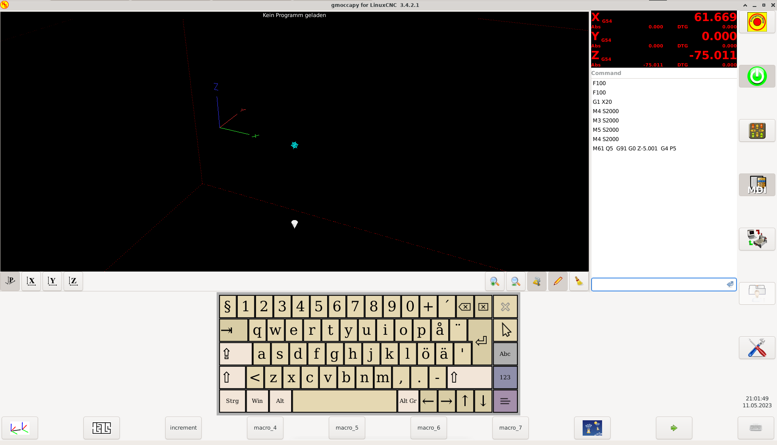Viewport: 777px width, 445px height.
Task: Switch to auto mode machine icon
Action: pos(757,239)
